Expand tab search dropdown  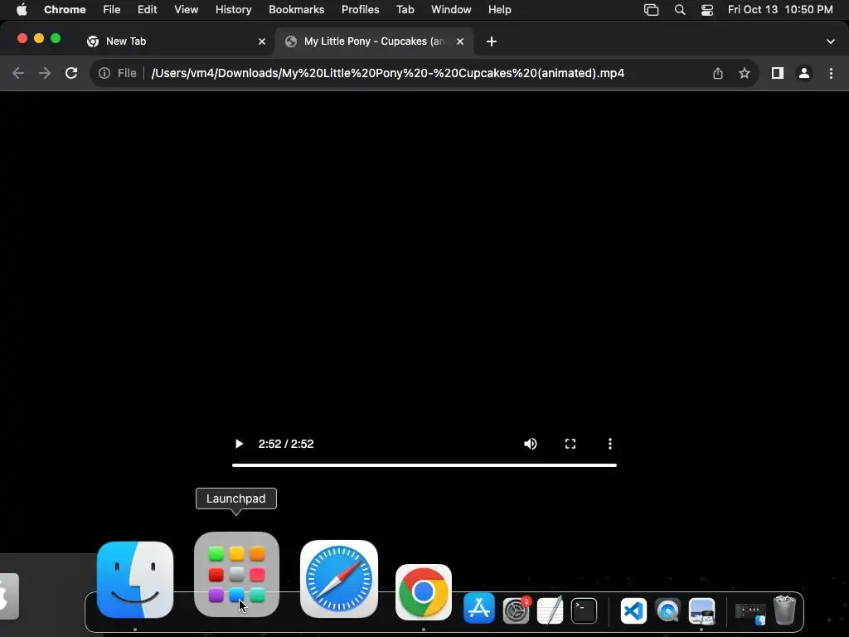point(831,41)
